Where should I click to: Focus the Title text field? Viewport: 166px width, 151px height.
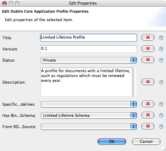[88, 38]
